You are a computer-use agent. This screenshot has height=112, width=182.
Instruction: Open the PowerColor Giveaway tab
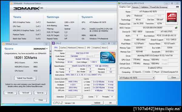pyautogui.click(x=159, y=7)
